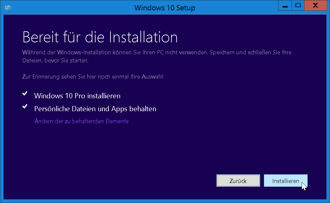Click the Zur Erinnerung sehen Sie hier line
This screenshot has height=203, width=330.
93,77
